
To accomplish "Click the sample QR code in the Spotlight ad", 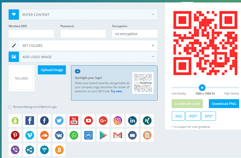I will (x=143, y=83).
